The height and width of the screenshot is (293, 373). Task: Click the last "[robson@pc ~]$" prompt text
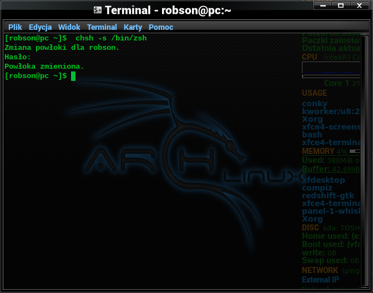point(36,76)
